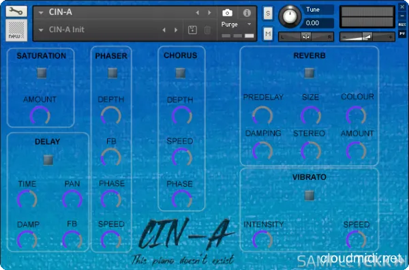Viewport: 409px width, 270px height.
Task: Click the Phaser Phase knob
Action: (x=111, y=200)
